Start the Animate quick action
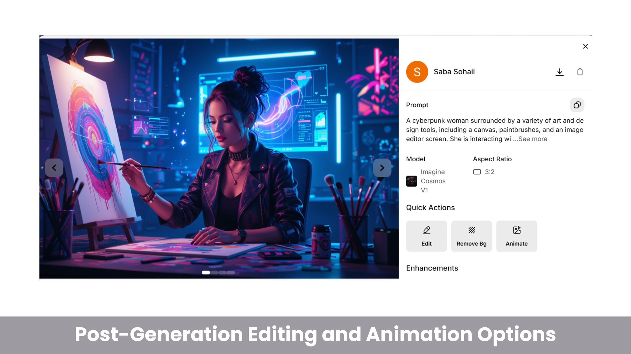Screen dimensions: 631x354 coord(517,236)
